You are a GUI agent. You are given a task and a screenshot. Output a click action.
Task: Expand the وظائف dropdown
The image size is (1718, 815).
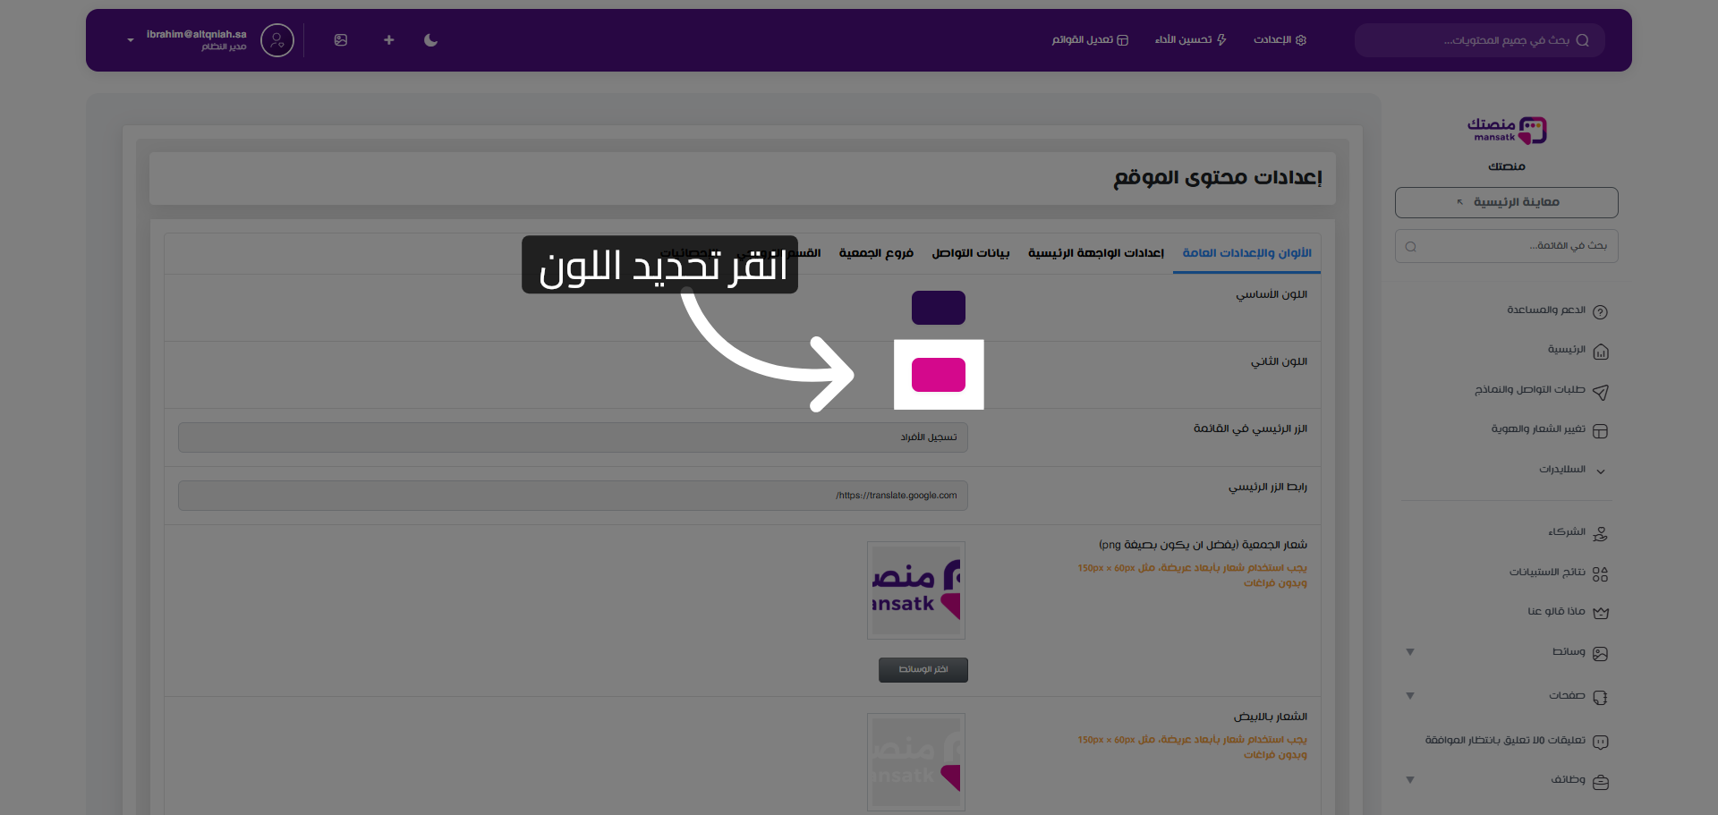pos(1409,779)
